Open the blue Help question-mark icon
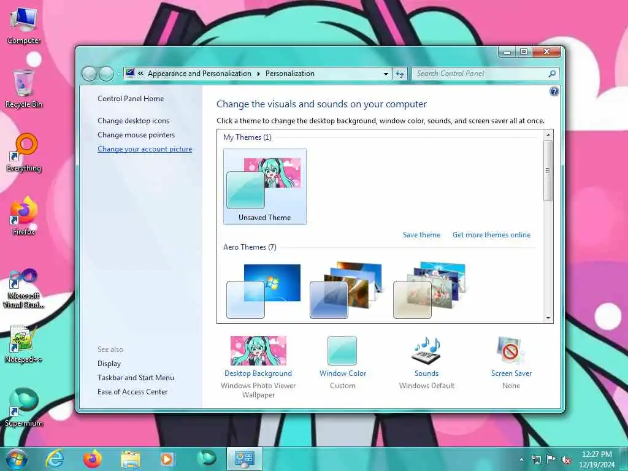628x471 pixels. point(554,92)
